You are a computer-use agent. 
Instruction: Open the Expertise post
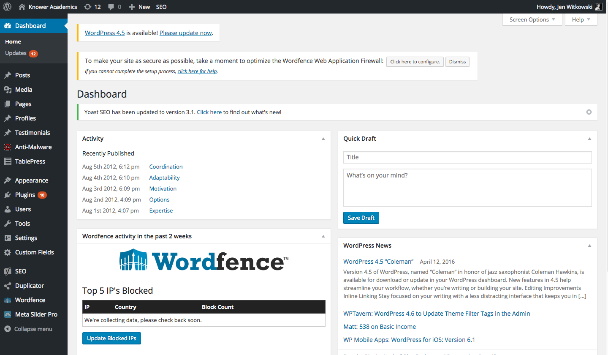(161, 210)
